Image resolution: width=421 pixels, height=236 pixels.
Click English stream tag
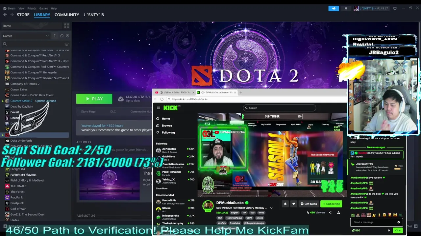click(235, 213)
